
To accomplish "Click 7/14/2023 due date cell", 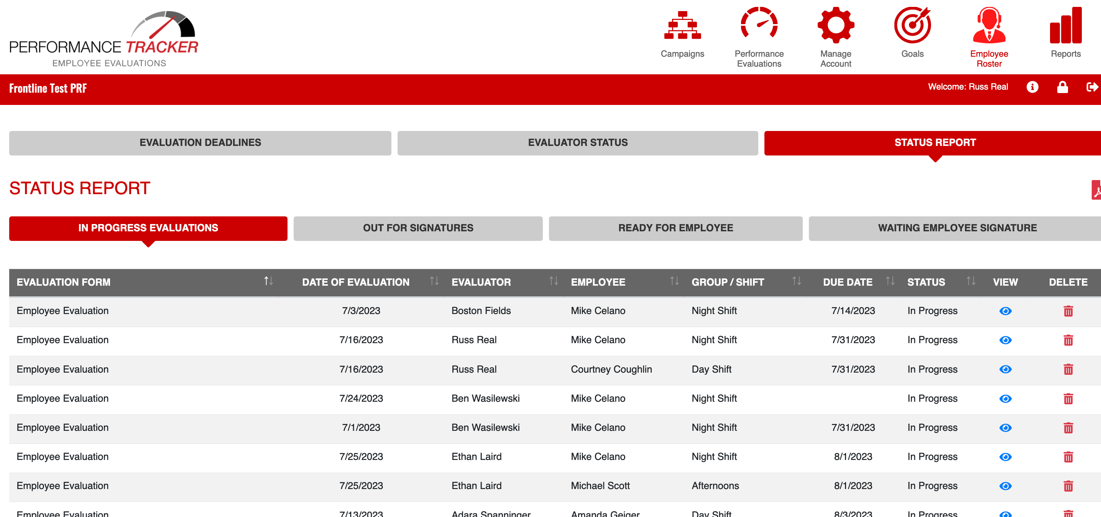I will (x=853, y=311).
